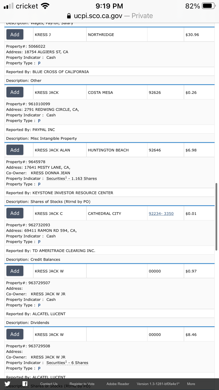Open the Twitter icon in footer
This screenshot has width=219, height=390.
pos(7,384)
